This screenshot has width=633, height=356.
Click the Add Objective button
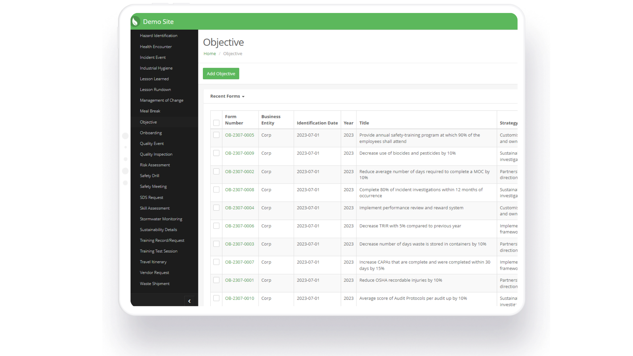pos(221,73)
